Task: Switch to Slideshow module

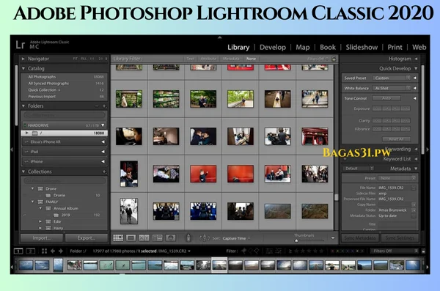Action: (x=362, y=47)
